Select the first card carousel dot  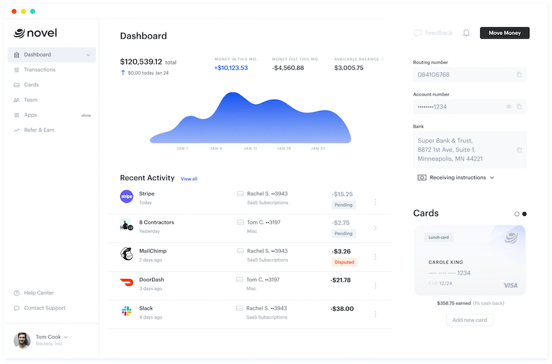[x=517, y=214]
